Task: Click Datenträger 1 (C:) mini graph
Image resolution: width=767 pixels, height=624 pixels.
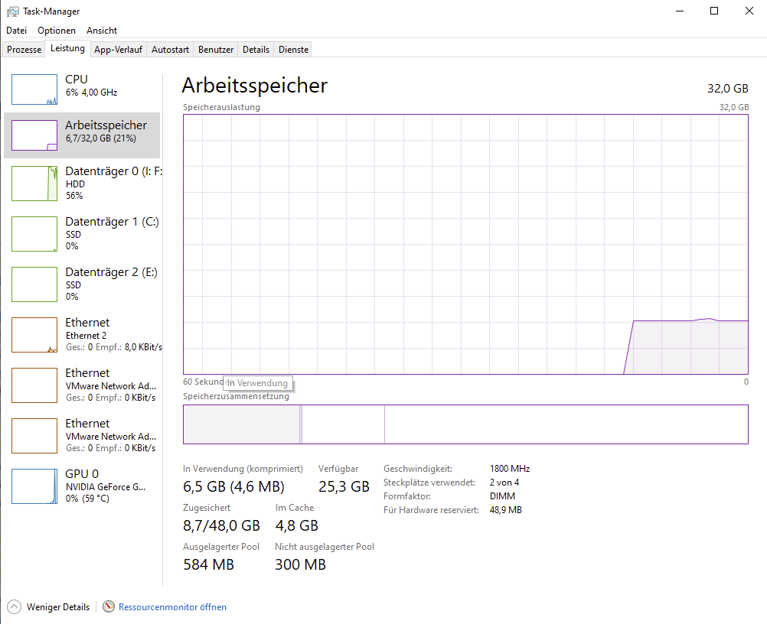Action: [x=34, y=234]
